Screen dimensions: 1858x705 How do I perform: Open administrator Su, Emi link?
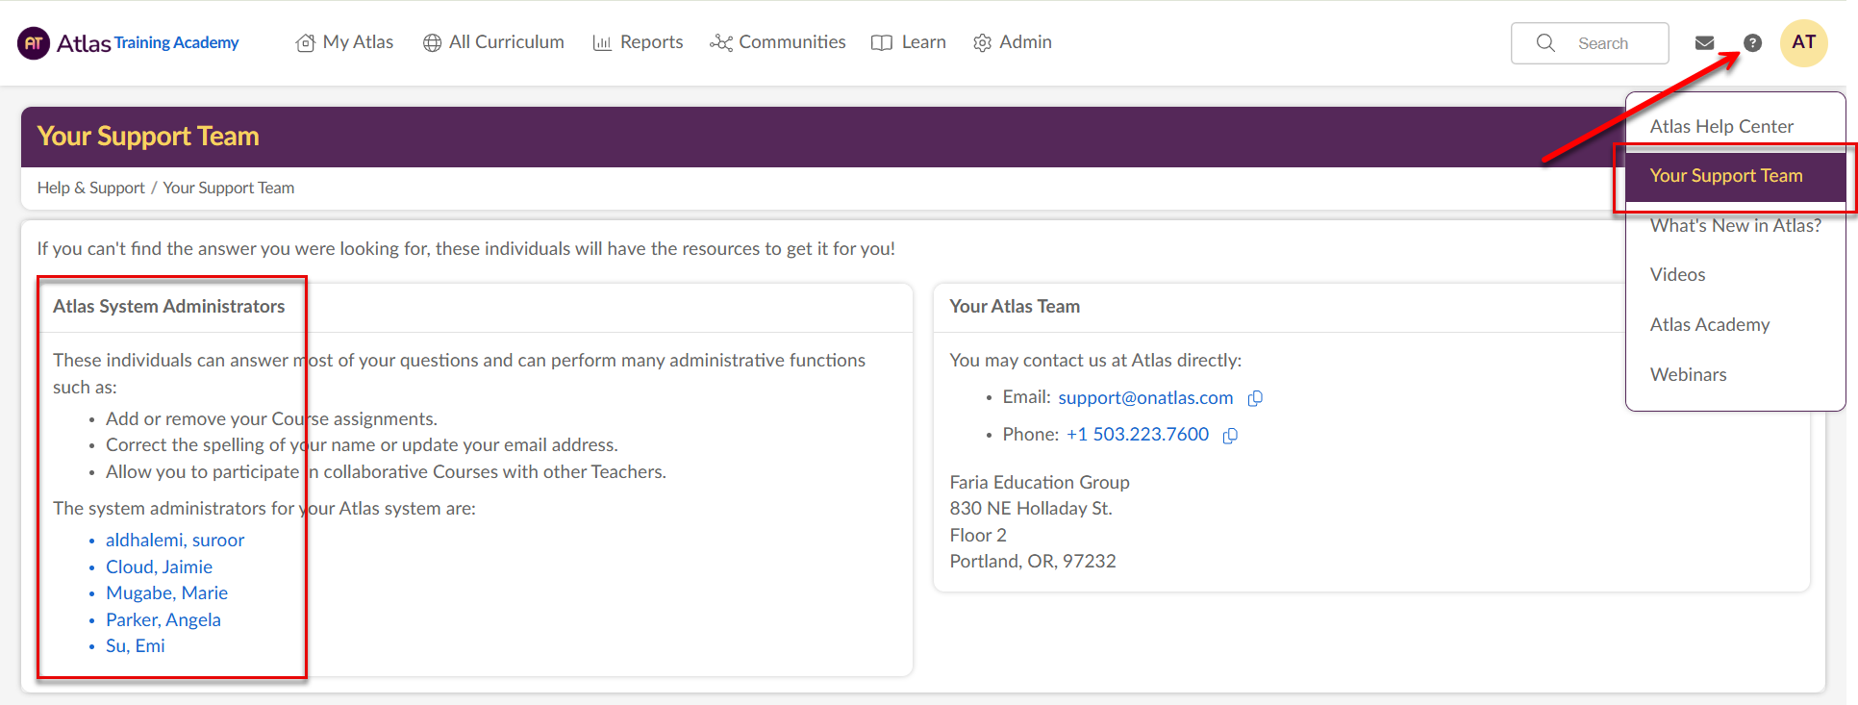pyautogui.click(x=136, y=646)
